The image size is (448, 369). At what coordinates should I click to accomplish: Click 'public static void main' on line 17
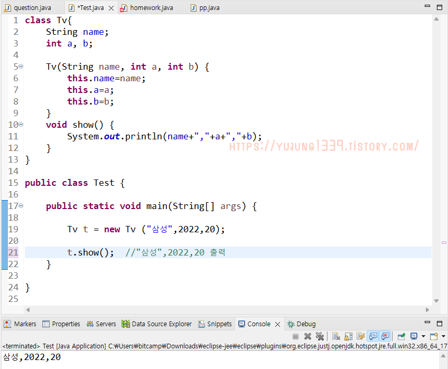click(107, 206)
